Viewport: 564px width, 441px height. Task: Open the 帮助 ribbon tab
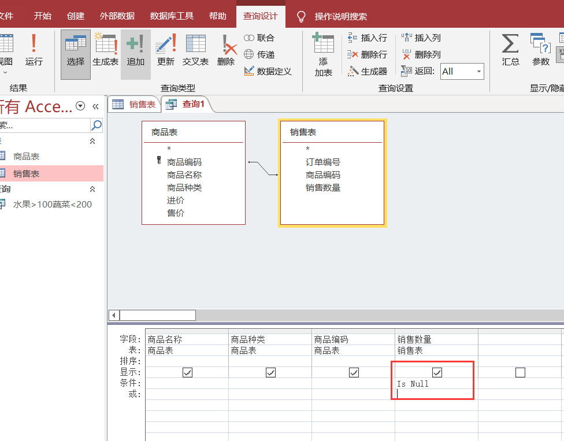[x=218, y=16]
